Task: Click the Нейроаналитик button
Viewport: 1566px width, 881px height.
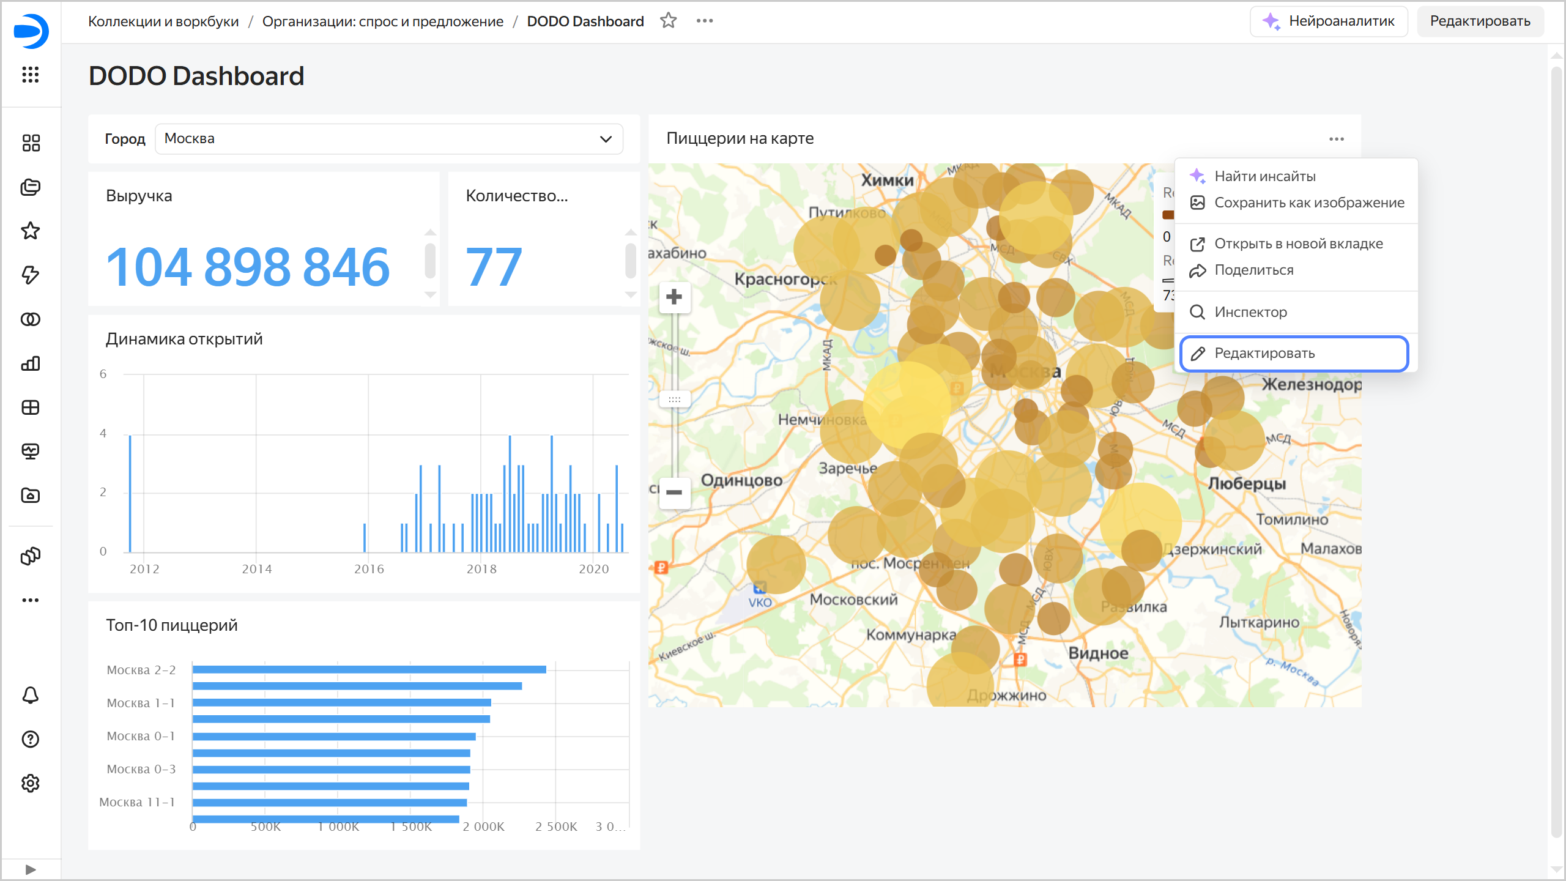Action: (1329, 21)
